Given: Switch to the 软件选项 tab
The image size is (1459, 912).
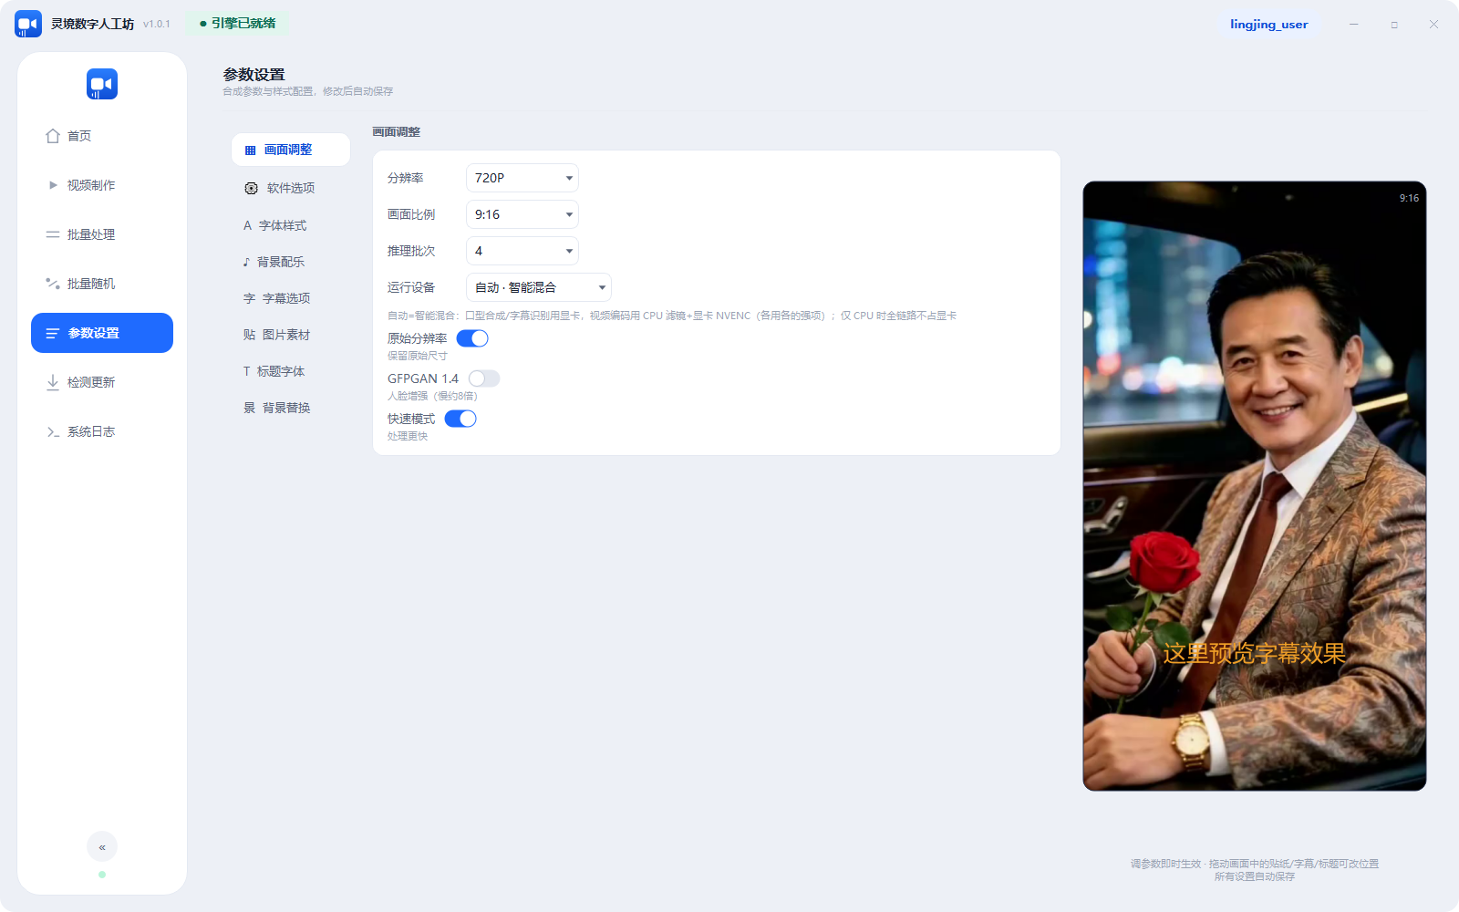Looking at the screenshot, I should pyautogui.click(x=291, y=188).
